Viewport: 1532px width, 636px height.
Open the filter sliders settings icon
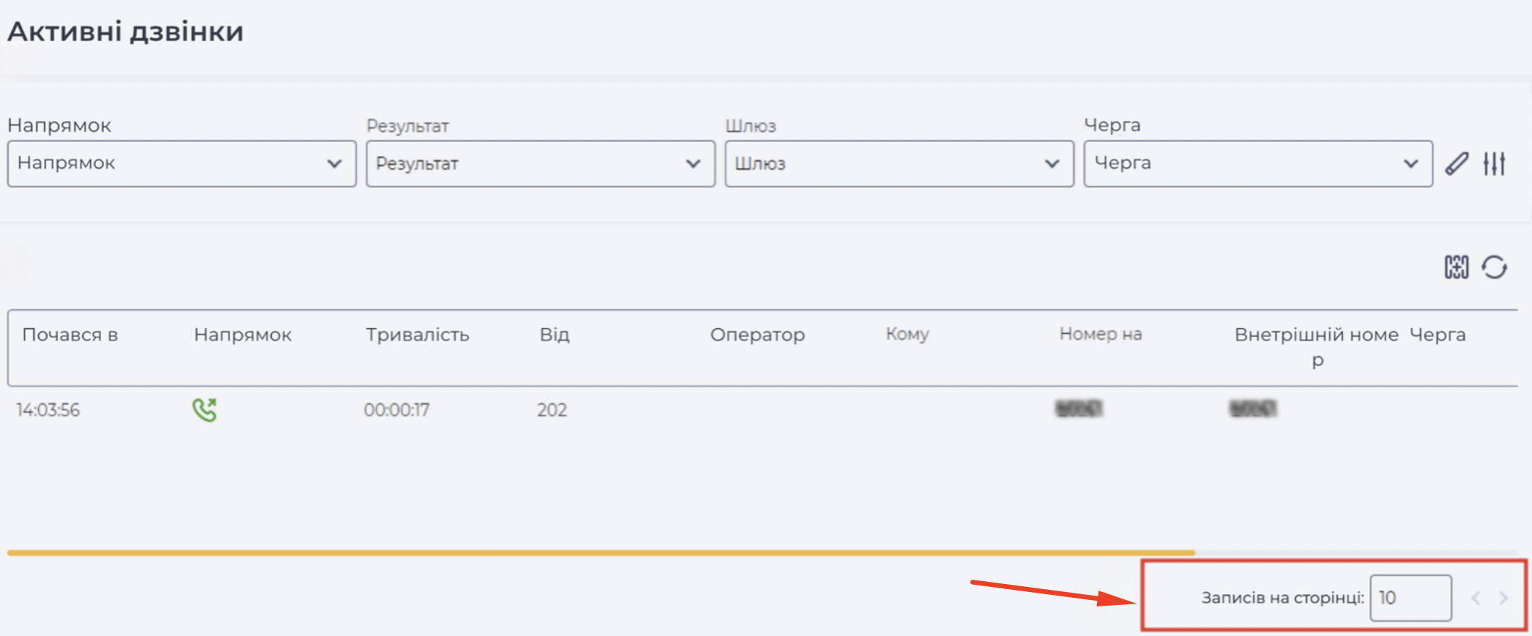tap(1494, 164)
